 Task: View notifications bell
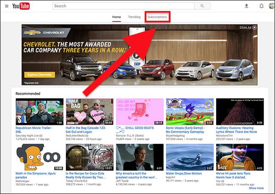tap(261, 6)
